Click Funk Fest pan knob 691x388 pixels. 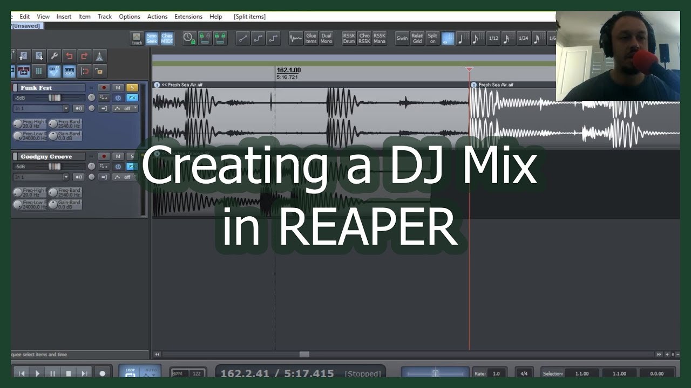click(91, 98)
